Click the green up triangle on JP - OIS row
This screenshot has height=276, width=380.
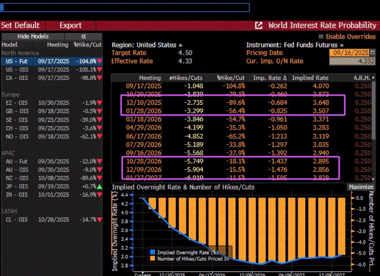[x=99, y=186]
